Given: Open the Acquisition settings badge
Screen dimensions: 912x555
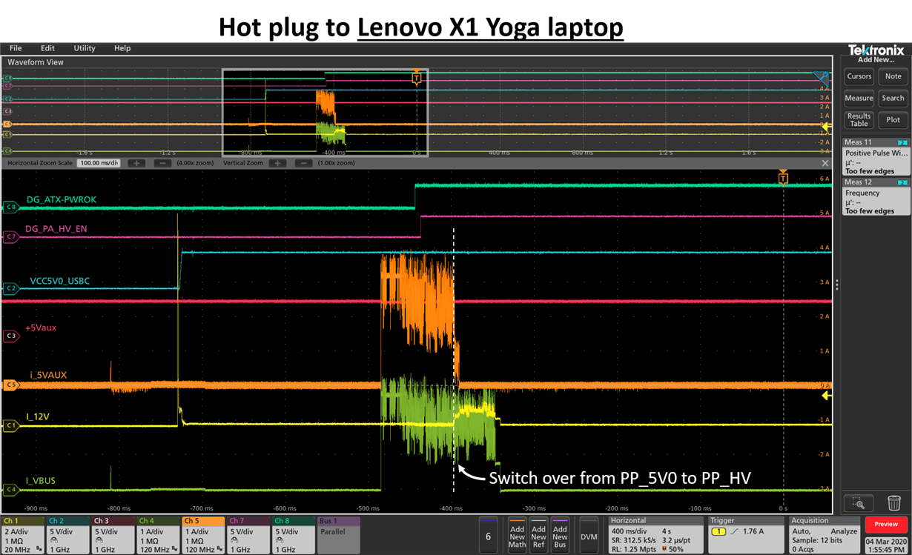Looking at the screenshot, I should (x=824, y=535).
